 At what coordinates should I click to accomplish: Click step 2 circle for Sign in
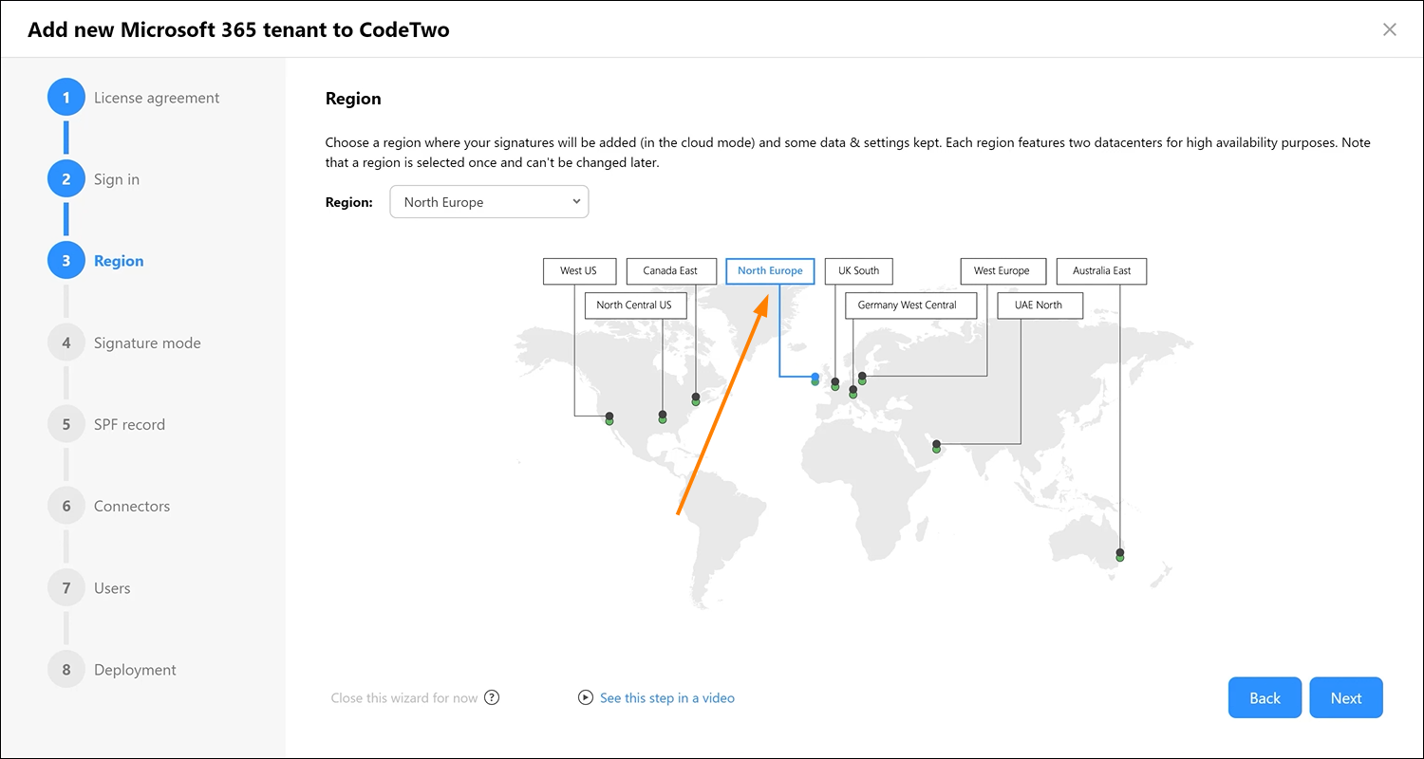coord(66,179)
